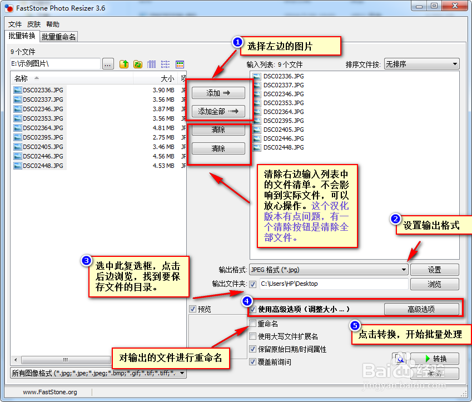Uncheck 使用高级选项 checkbox

(253, 309)
